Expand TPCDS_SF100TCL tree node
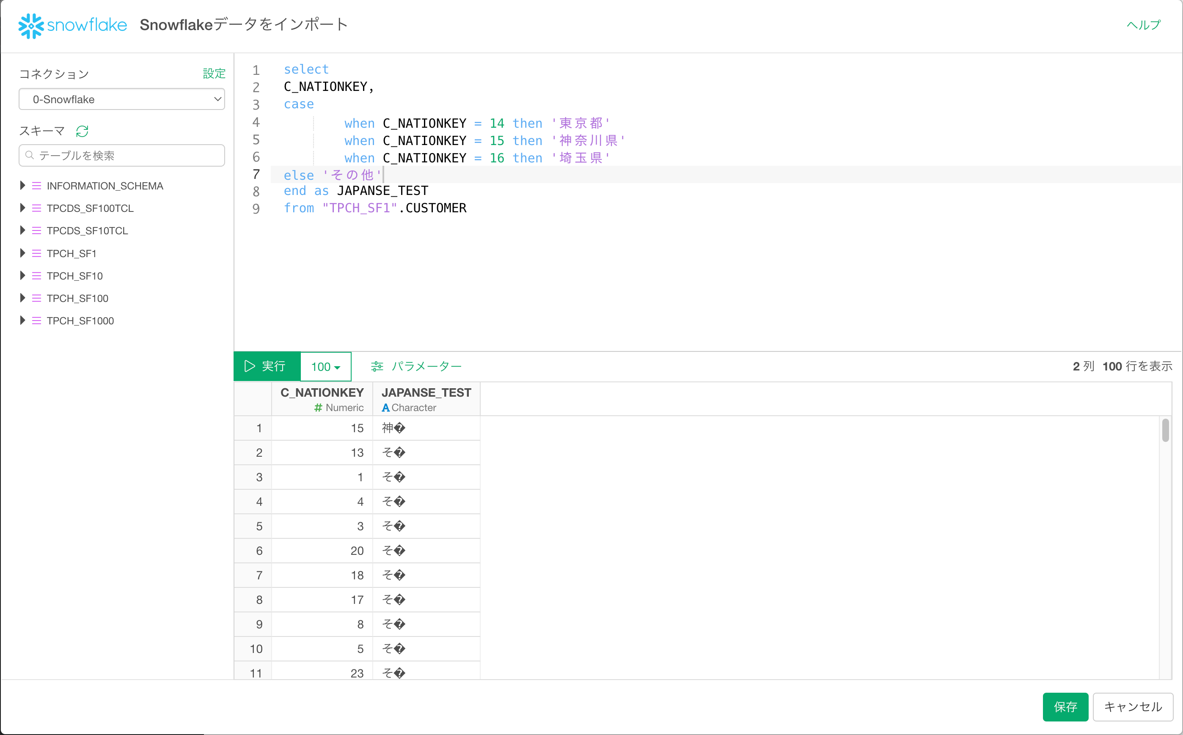1183x735 pixels. (x=22, y=208)
